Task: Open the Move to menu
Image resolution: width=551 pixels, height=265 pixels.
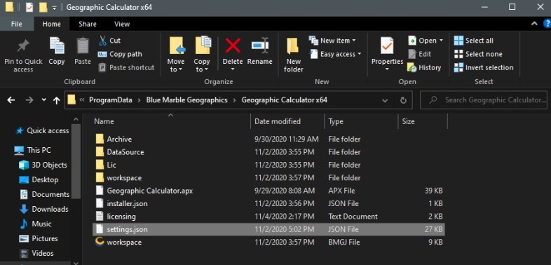Action: pos(176,55)
